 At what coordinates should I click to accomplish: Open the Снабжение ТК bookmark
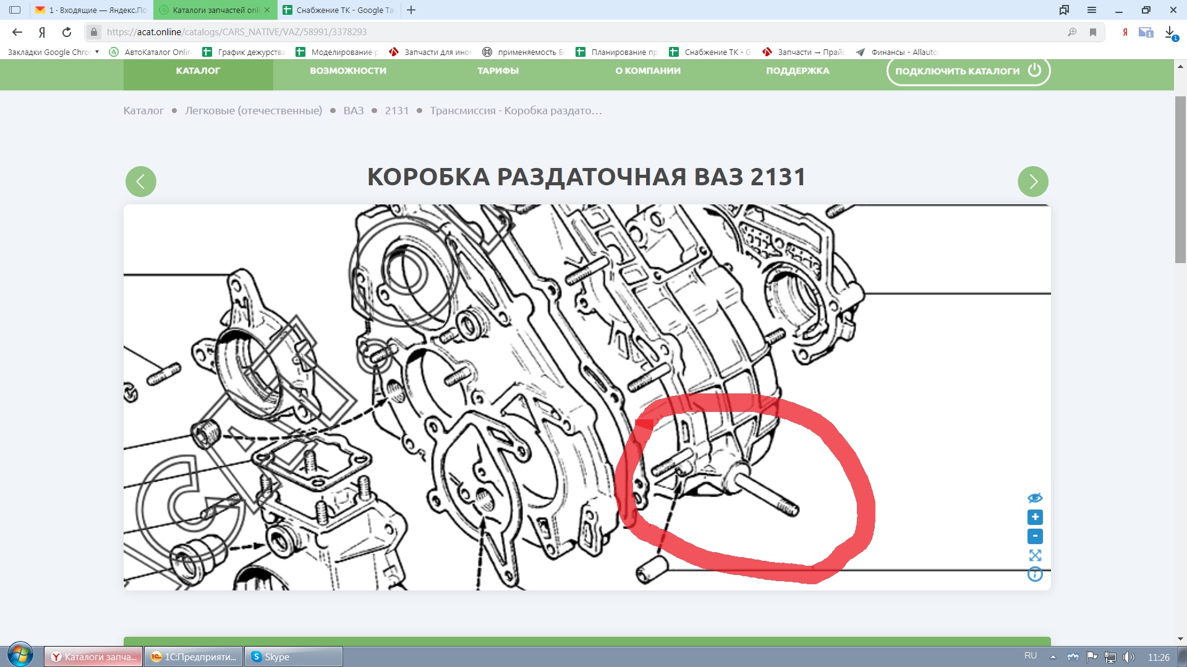[710, 52]
